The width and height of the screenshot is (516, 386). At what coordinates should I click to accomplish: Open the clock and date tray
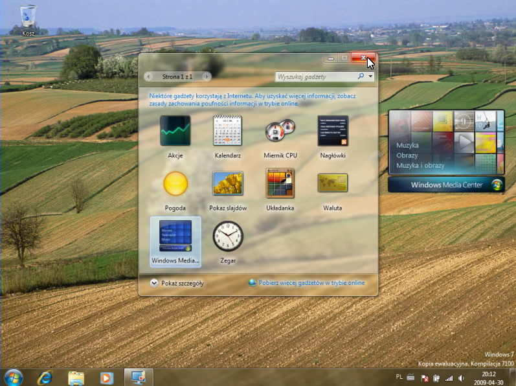point(488,378)
